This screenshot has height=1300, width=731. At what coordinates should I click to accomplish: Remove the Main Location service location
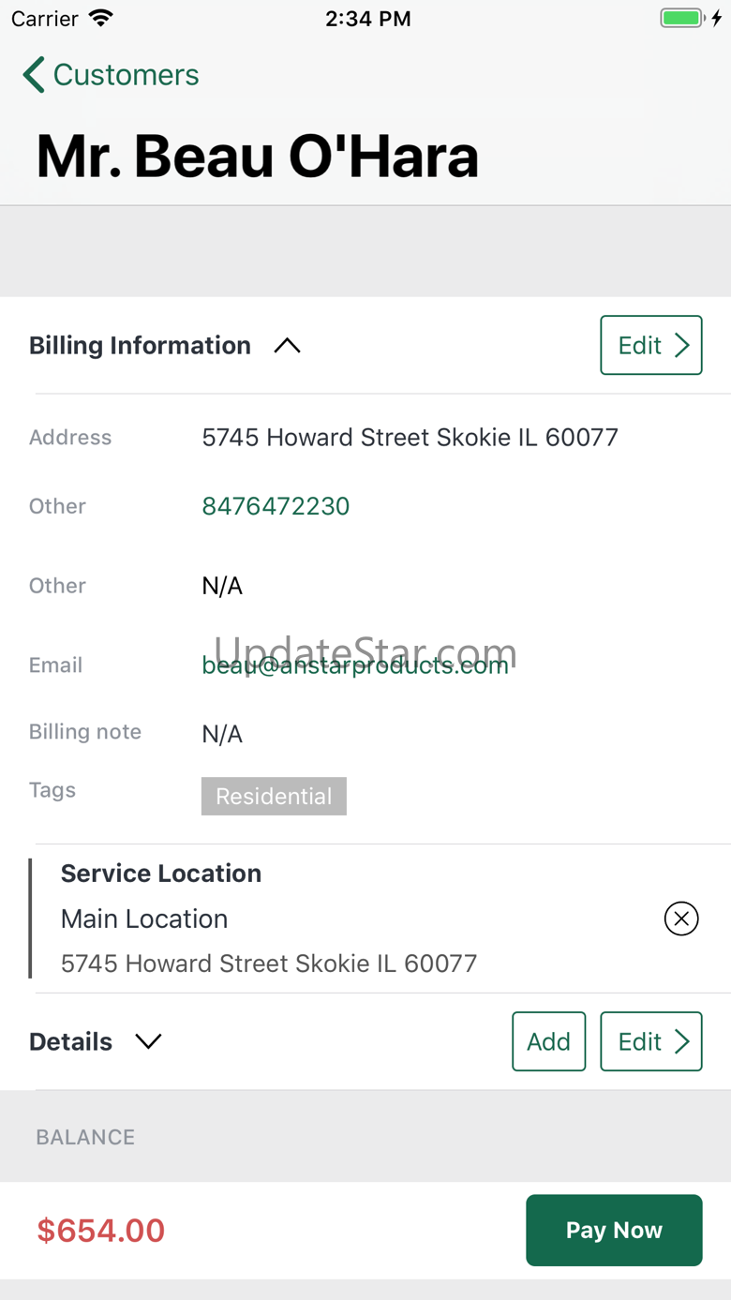click(681, 919)
